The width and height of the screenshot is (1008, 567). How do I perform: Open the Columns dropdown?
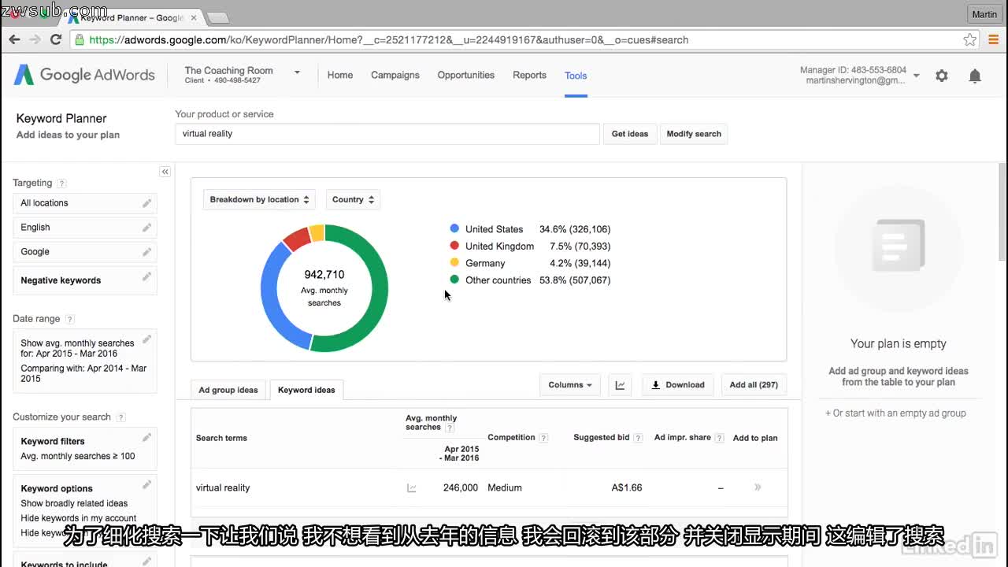pyautogui.click(x=570, y=385)
